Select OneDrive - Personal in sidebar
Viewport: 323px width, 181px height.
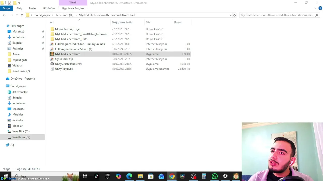tap(23, 79)
